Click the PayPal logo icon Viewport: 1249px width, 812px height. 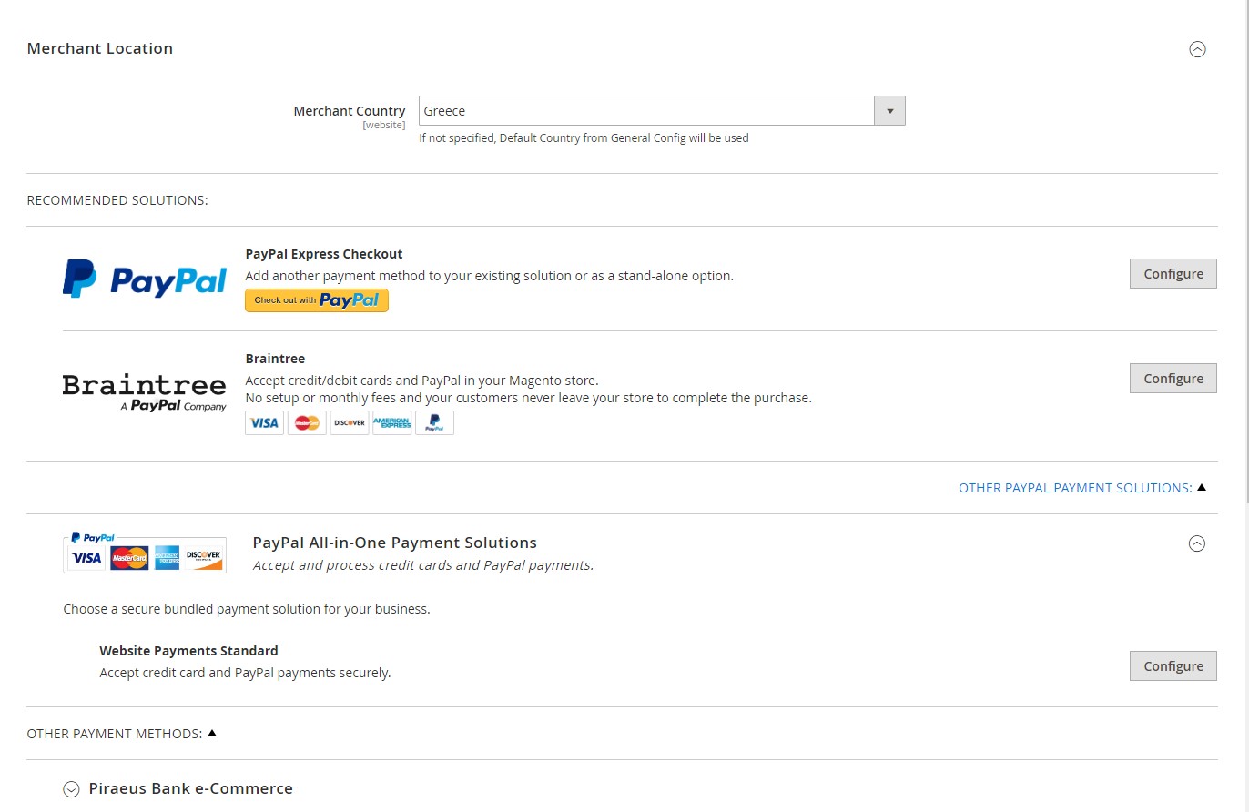(144, 278)
